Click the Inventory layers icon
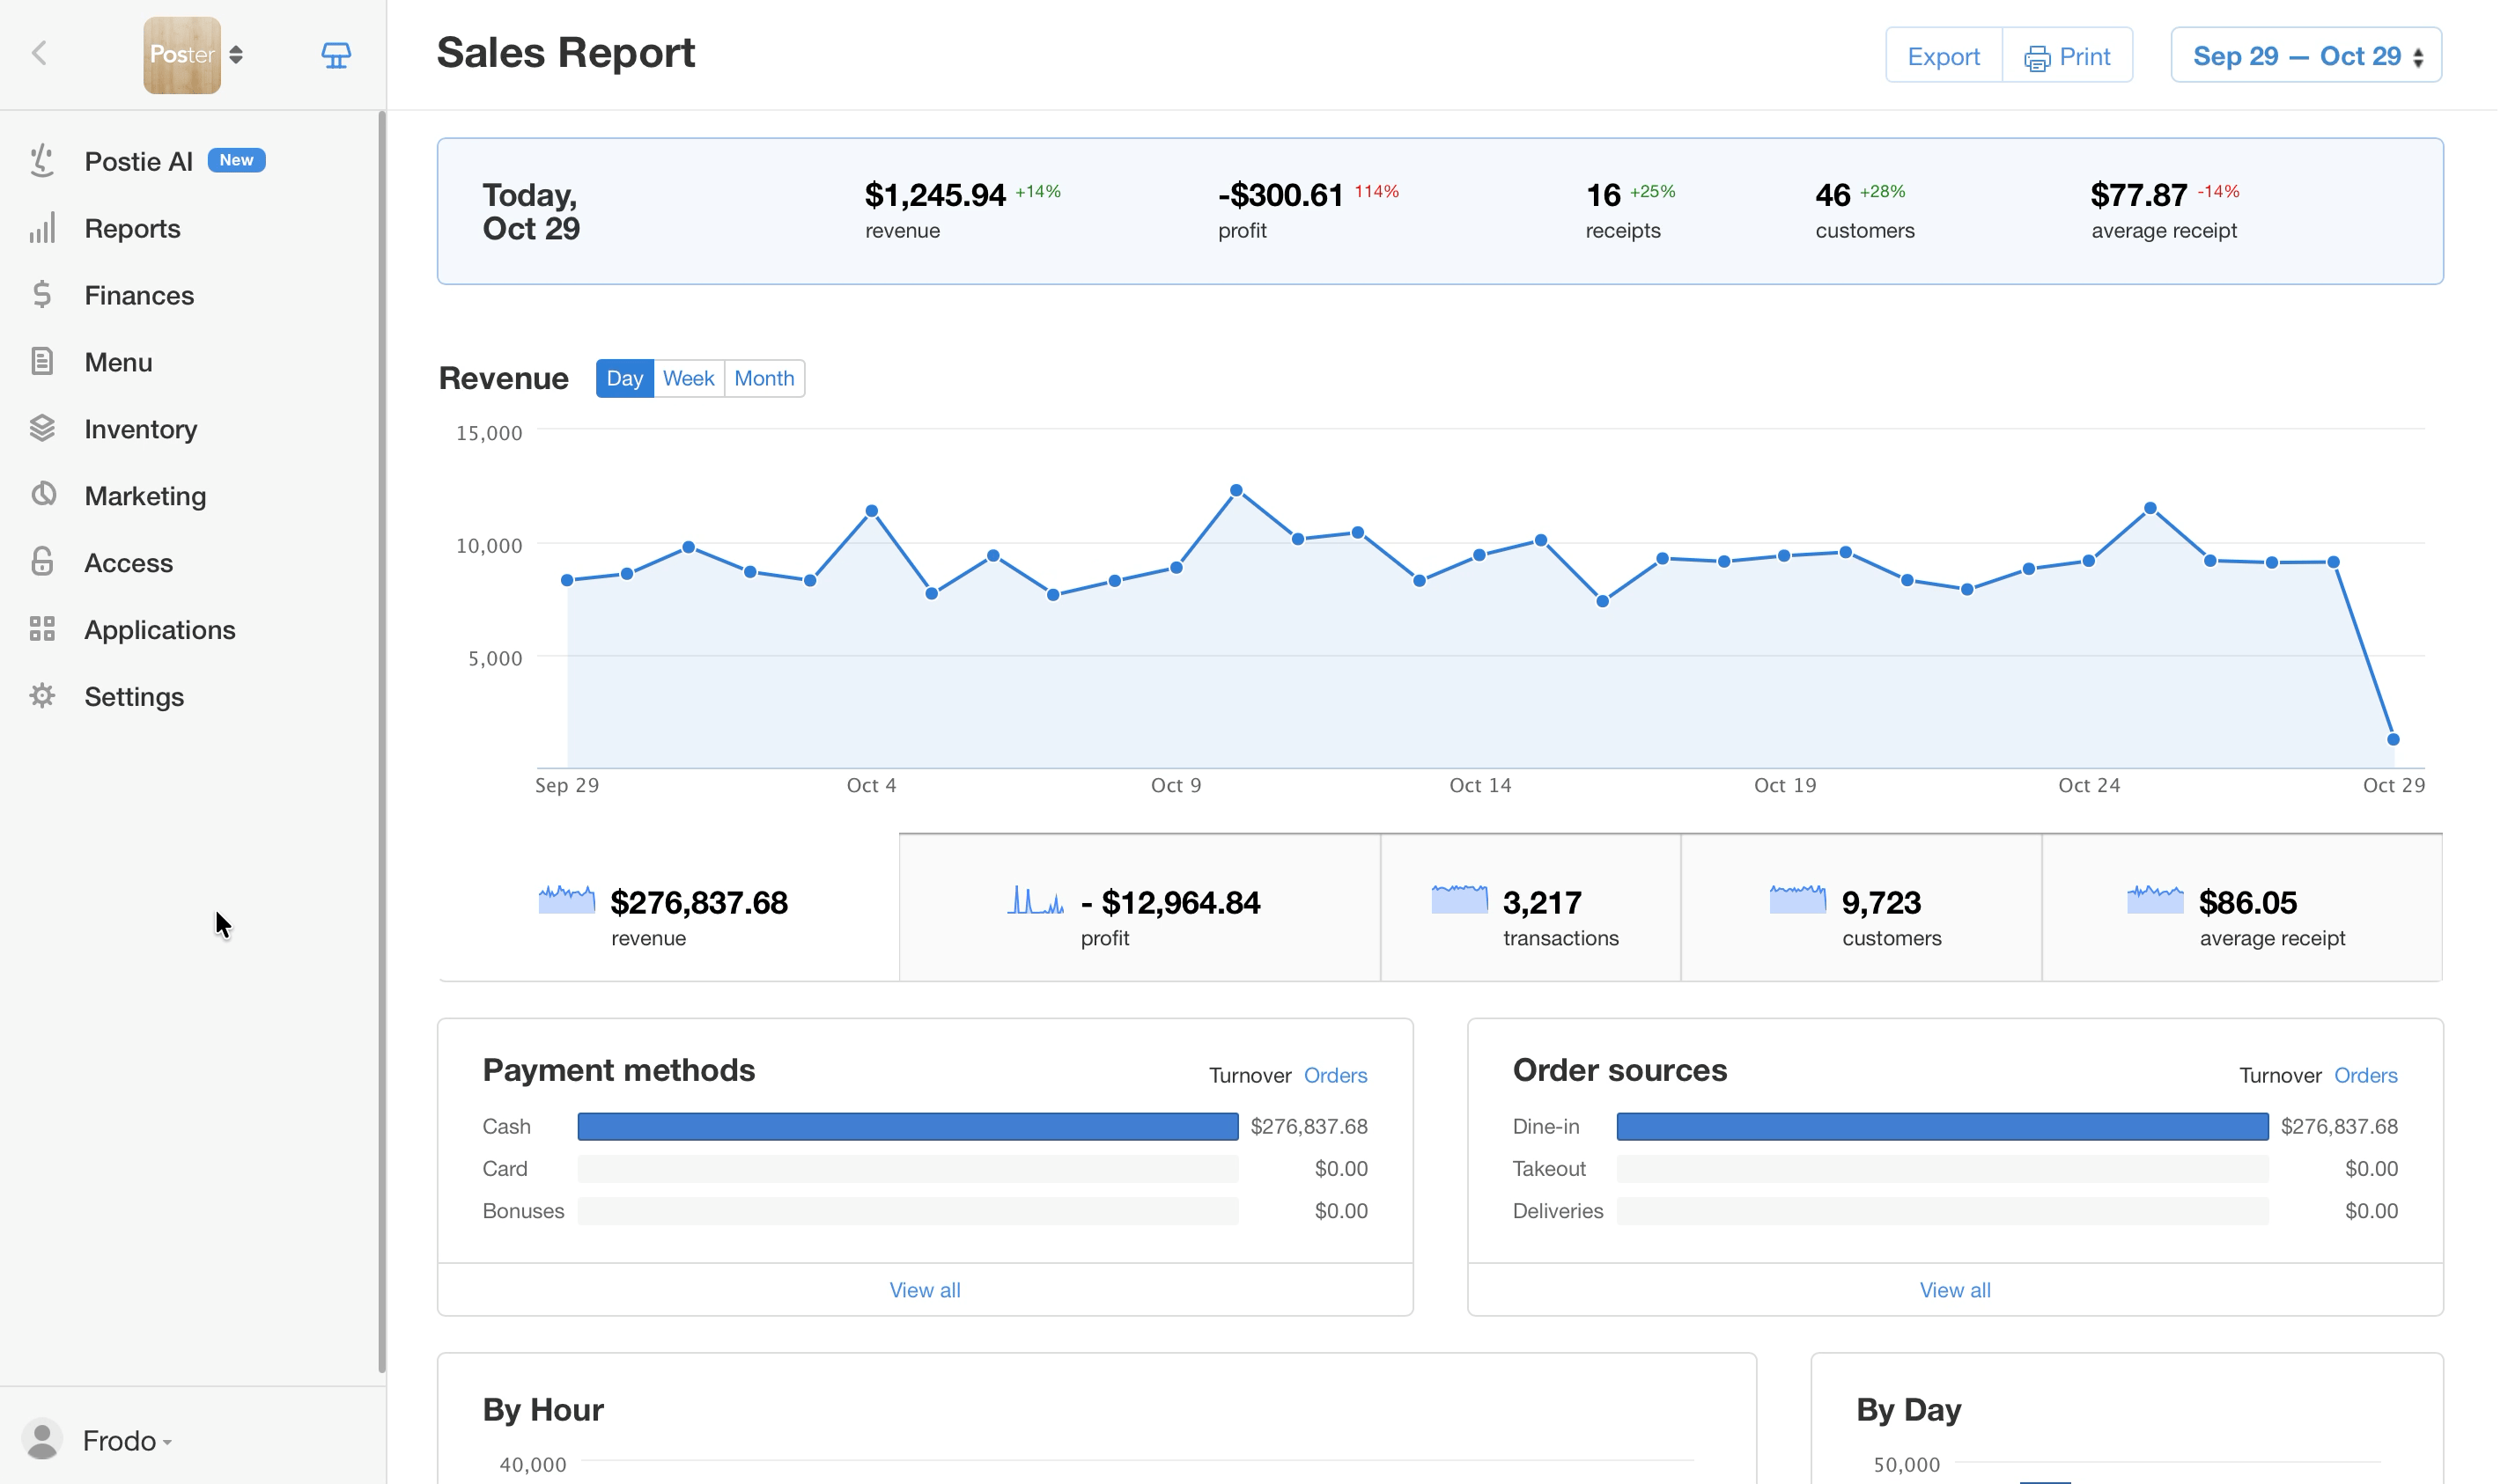2508x1484 pixels. [42, 429]
